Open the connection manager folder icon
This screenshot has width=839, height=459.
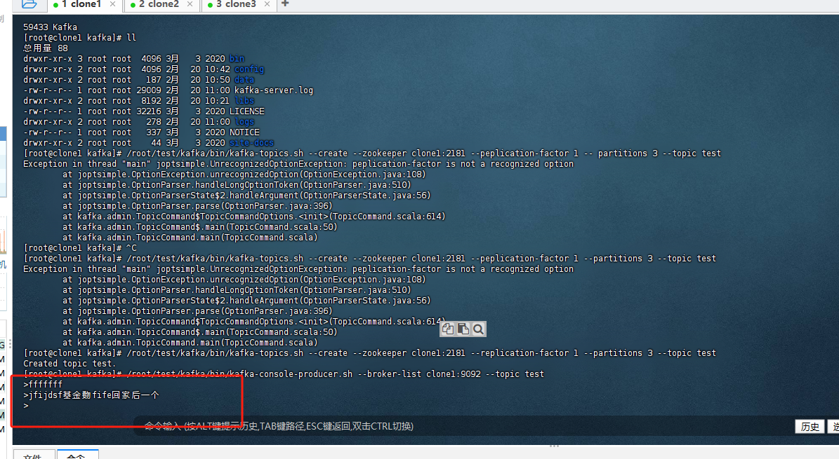click(29, 4)
